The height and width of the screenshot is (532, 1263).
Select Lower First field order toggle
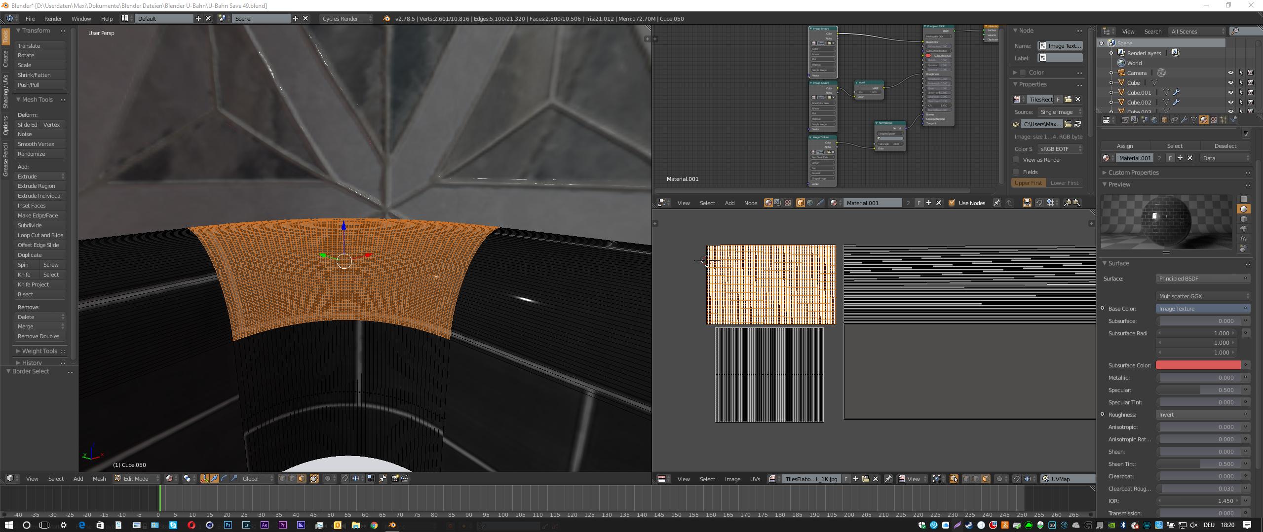[x=1065, y=183]
